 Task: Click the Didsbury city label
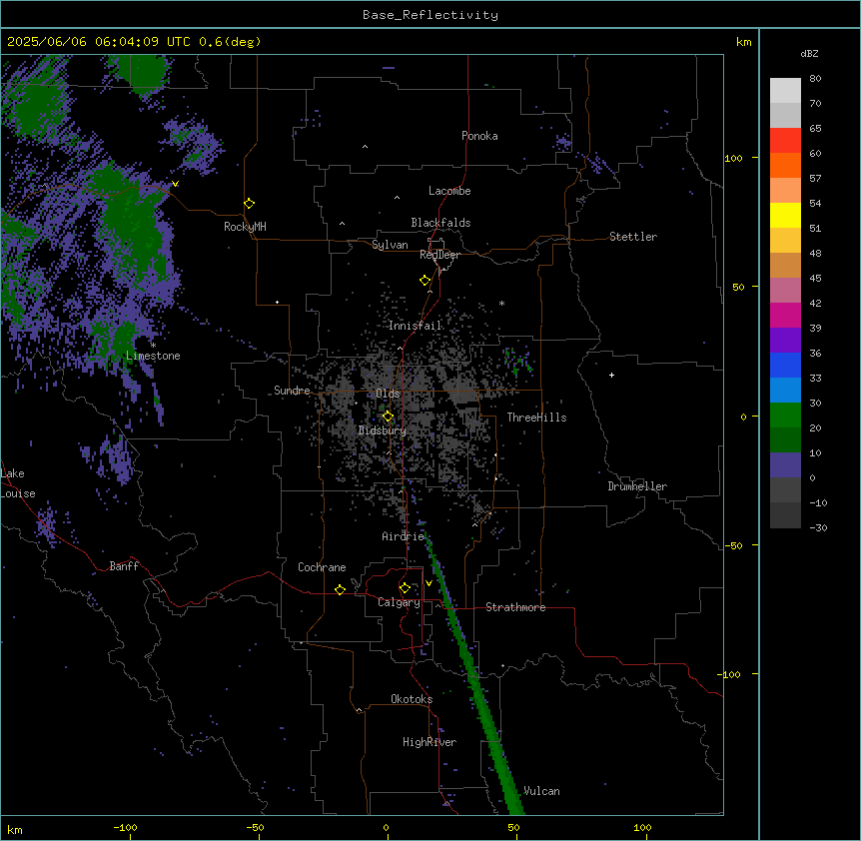383,430
